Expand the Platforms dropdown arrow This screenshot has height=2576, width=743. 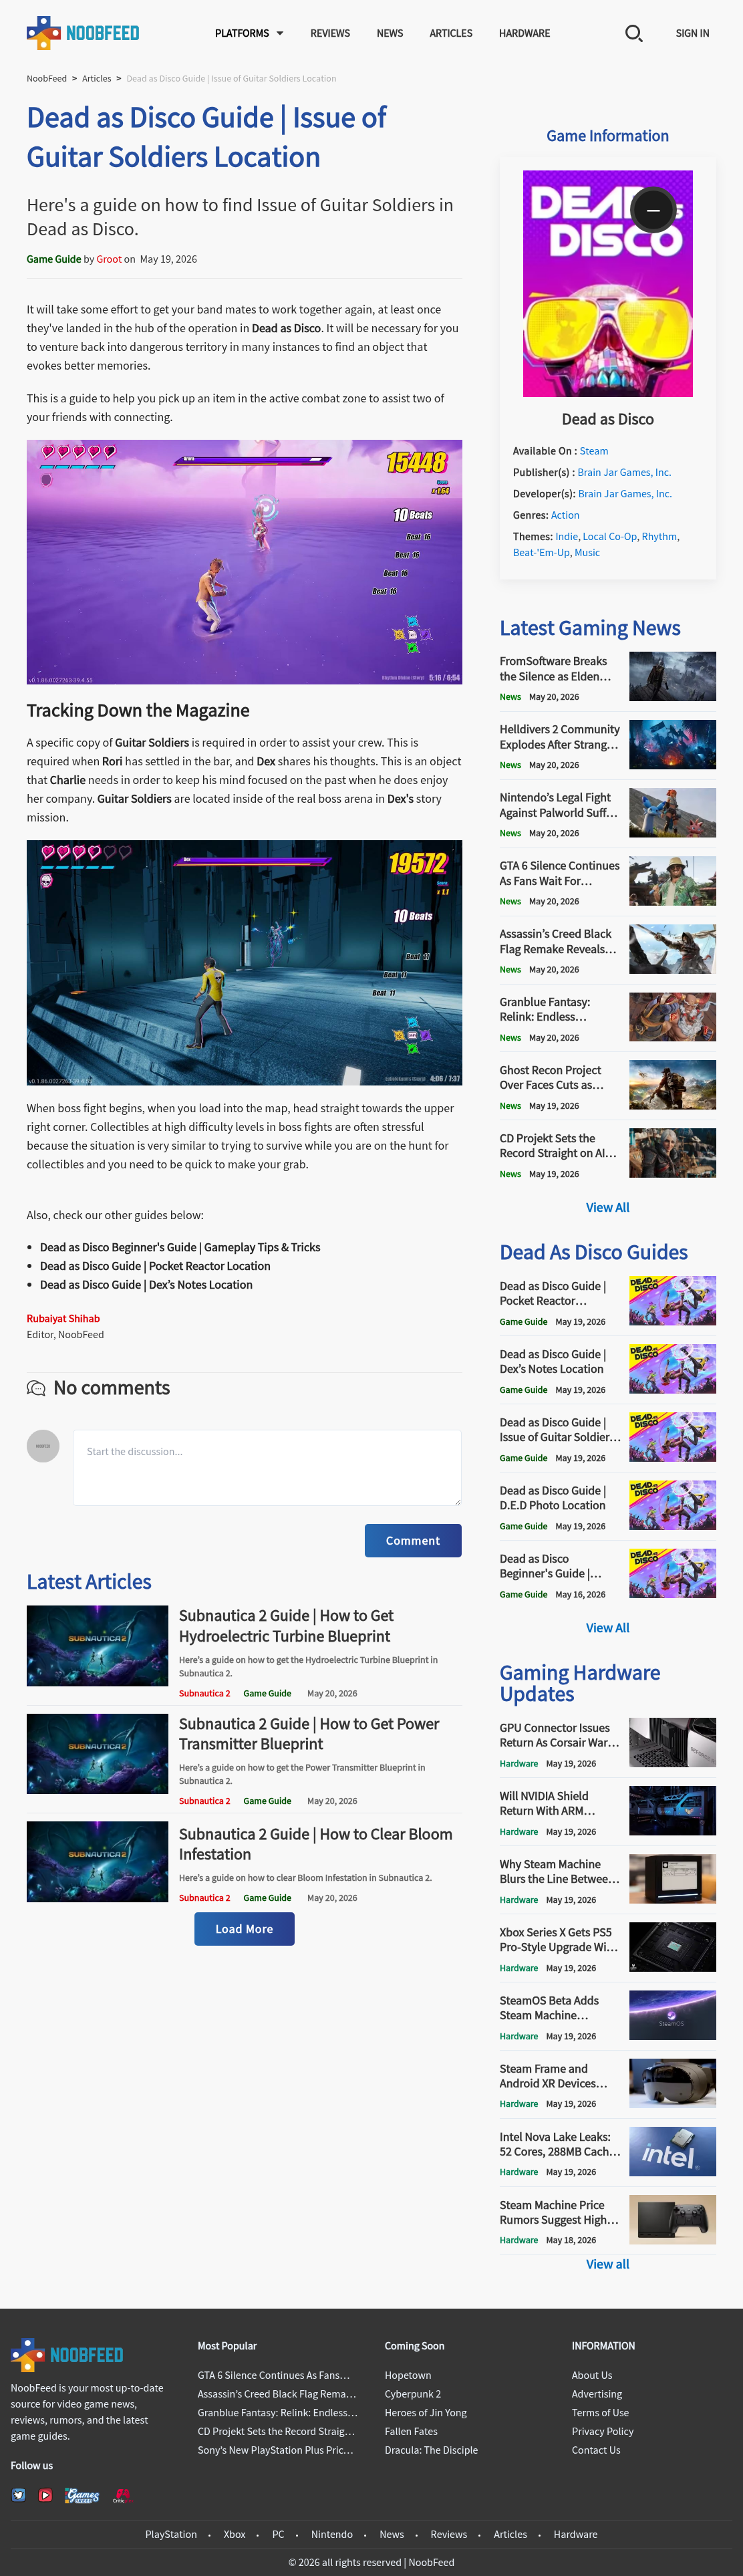coord(280,33)
